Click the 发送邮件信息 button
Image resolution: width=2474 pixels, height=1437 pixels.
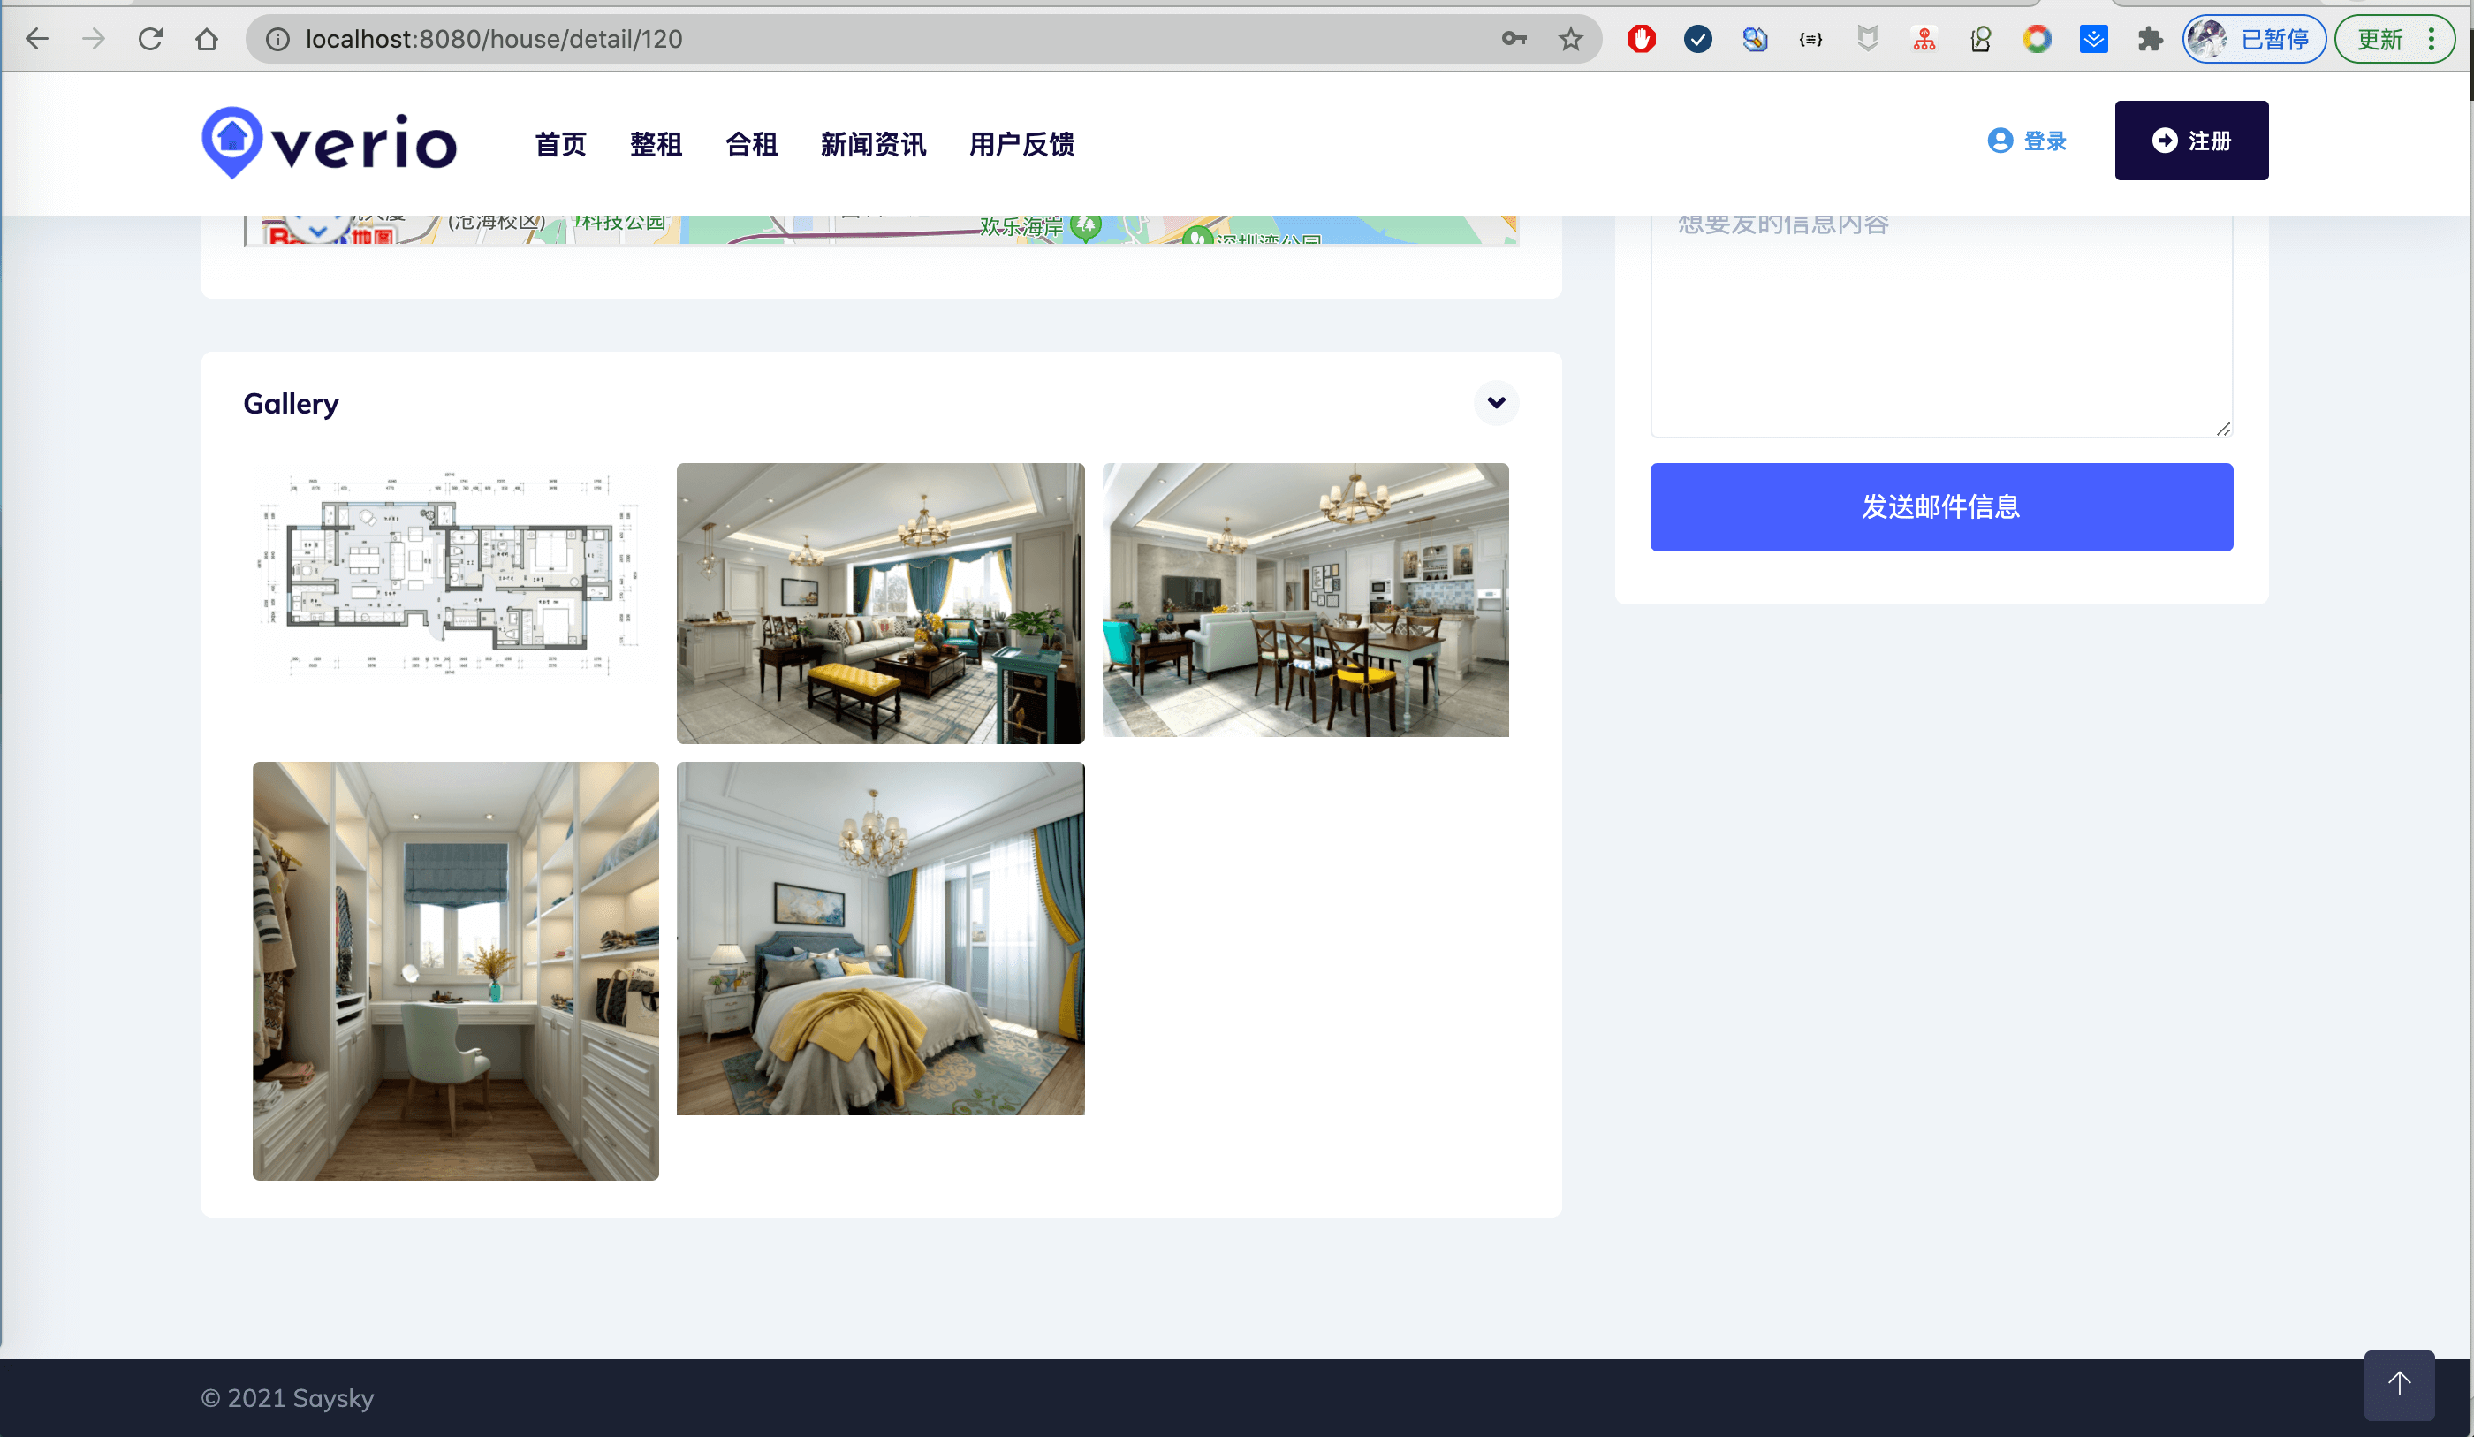(x=1941, y=506)
